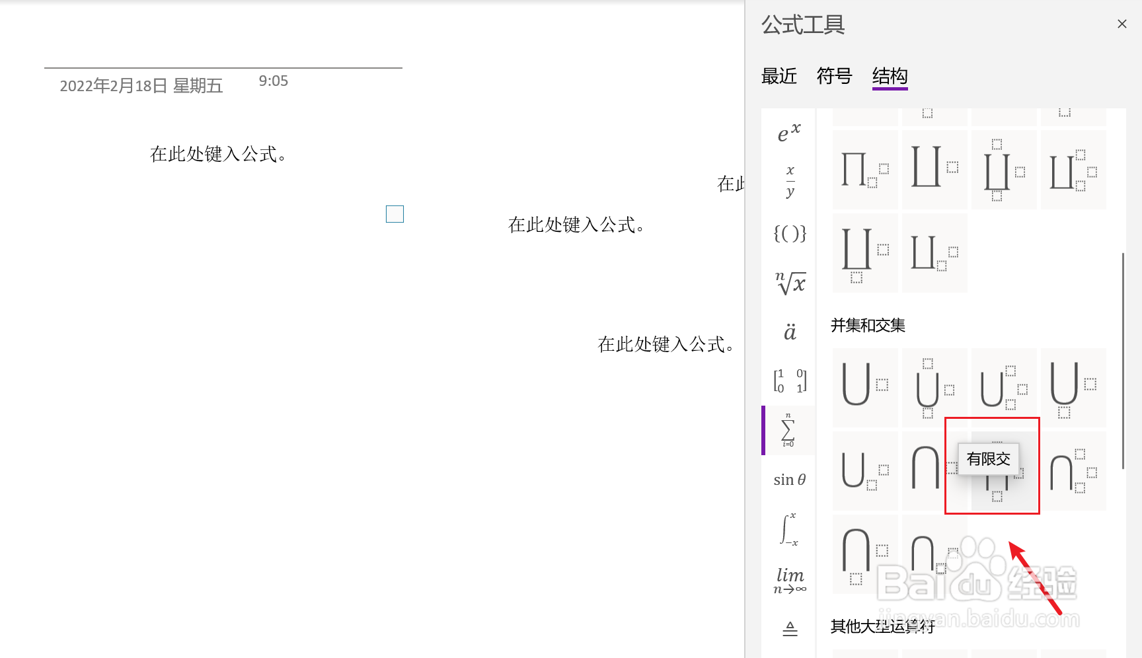Insert plain intersection ∩ without limits
The width and height of the screenshot is (1142, 658).
coord(934,471)
